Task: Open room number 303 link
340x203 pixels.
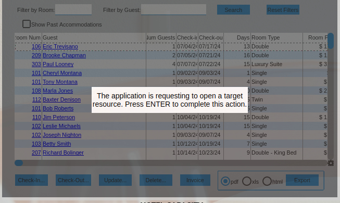Action: coord(36,64)
